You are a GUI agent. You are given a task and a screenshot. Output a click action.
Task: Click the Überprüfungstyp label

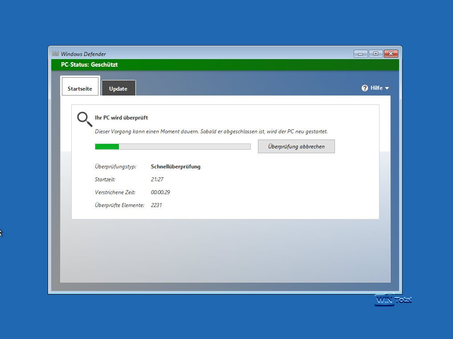[x=115, y=167]
